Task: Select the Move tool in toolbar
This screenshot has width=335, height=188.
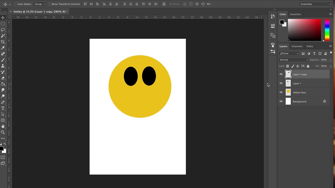Action: (3, 18)
